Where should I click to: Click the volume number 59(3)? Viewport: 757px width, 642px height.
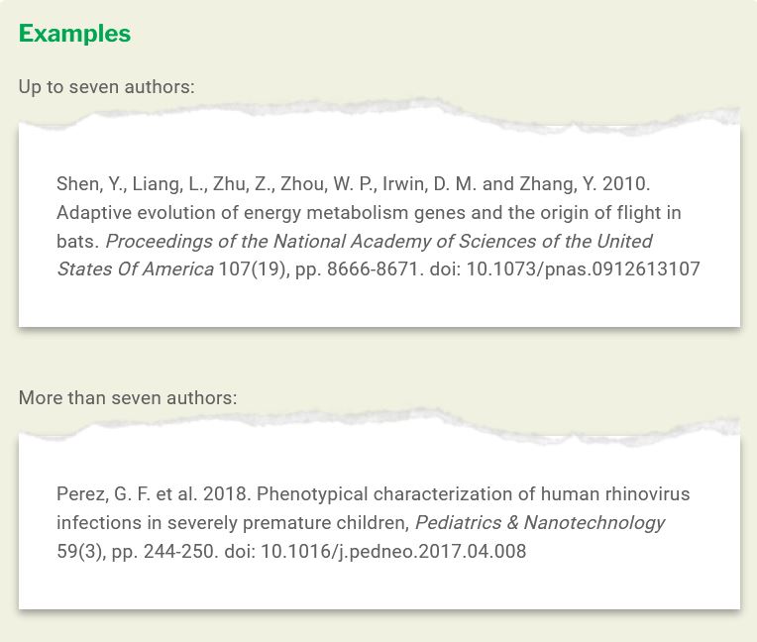click(x=80, y=552)
